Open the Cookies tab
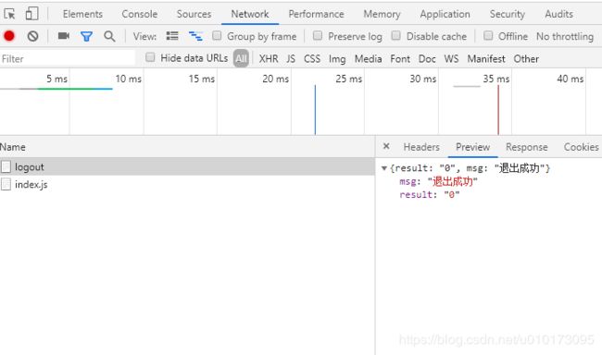The image size is (602, 355). (x=582, y=147)
